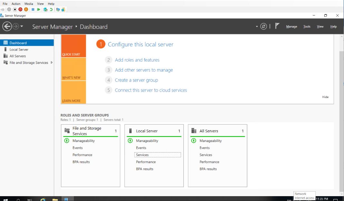Click Add roles and features
344x201 pixels.
click(137, 60)
